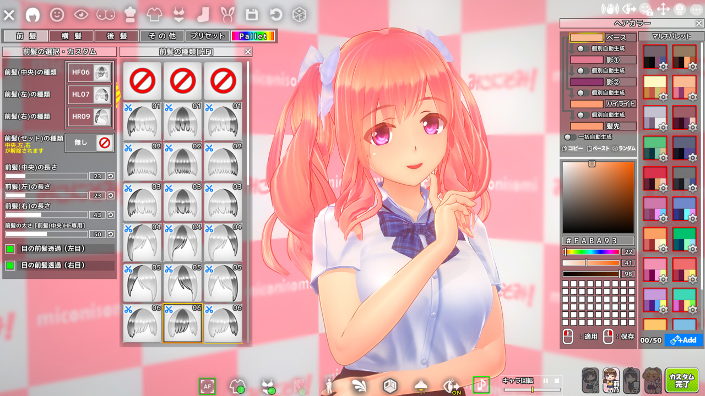Open the bunny ears accessory category
Viewport: 705px width, 396px height.
point(227,14)
